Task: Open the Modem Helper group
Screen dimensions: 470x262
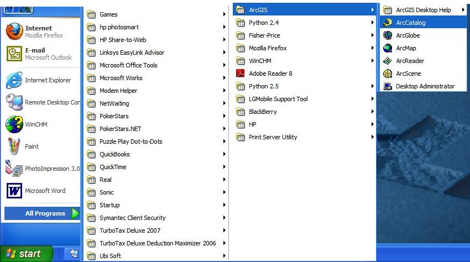Action: 156,91
